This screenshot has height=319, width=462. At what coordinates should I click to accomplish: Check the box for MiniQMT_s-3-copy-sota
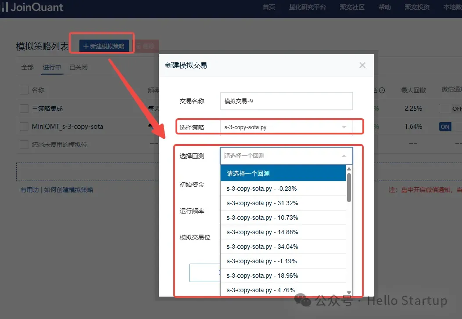24,127
